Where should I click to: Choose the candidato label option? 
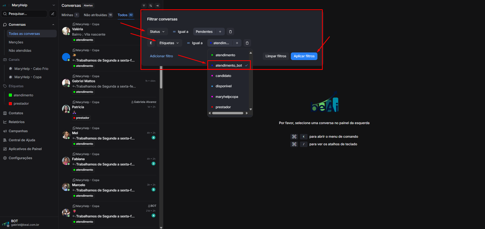tap(223, 76)
